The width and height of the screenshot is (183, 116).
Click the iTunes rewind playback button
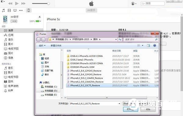[x=10, y=3]
